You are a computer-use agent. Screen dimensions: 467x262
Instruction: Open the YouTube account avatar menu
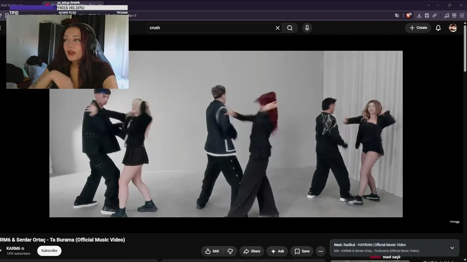coord(453,28)
